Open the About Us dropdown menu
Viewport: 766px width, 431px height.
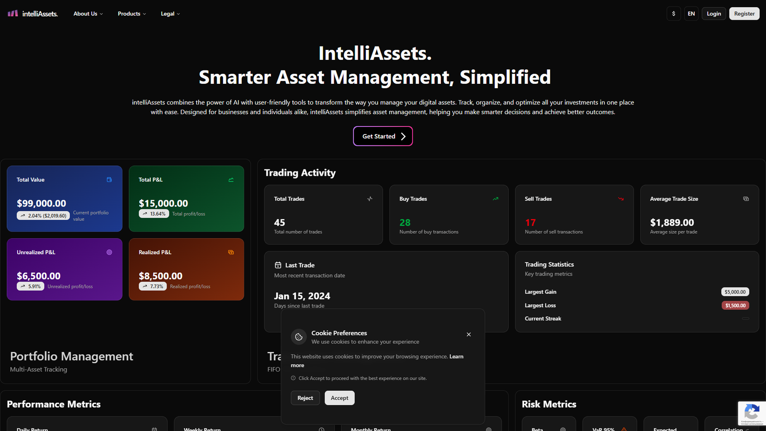click(x=88, y=13)
